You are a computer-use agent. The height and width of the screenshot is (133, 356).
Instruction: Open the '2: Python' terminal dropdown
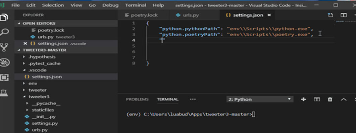pyautogui.click(x=260, y=99)
